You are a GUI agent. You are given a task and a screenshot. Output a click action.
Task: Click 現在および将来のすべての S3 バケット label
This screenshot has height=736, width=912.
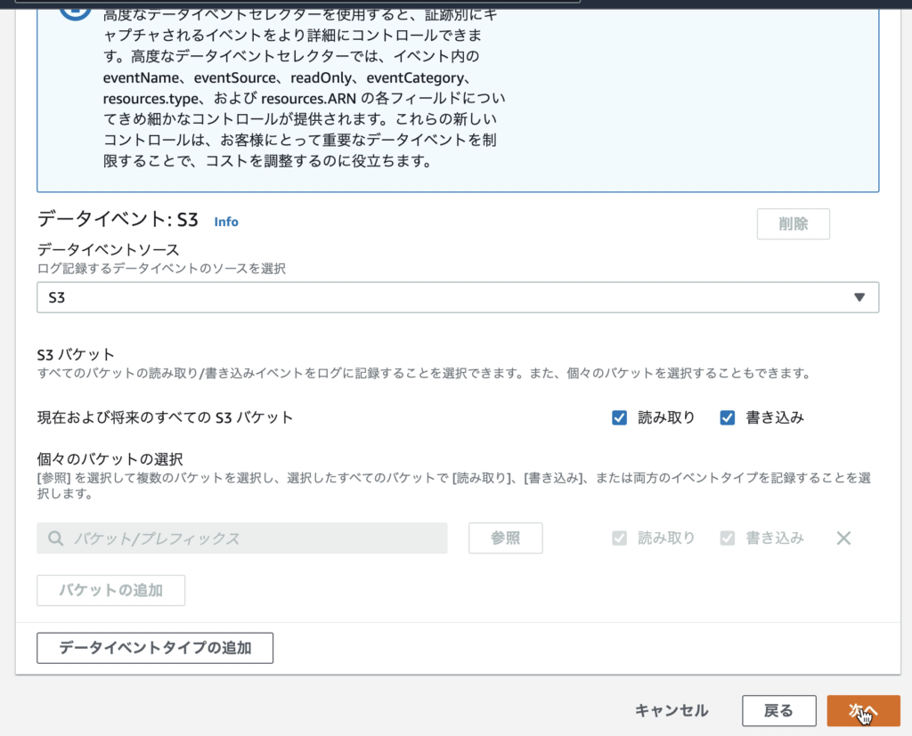[x=165, y=417]
